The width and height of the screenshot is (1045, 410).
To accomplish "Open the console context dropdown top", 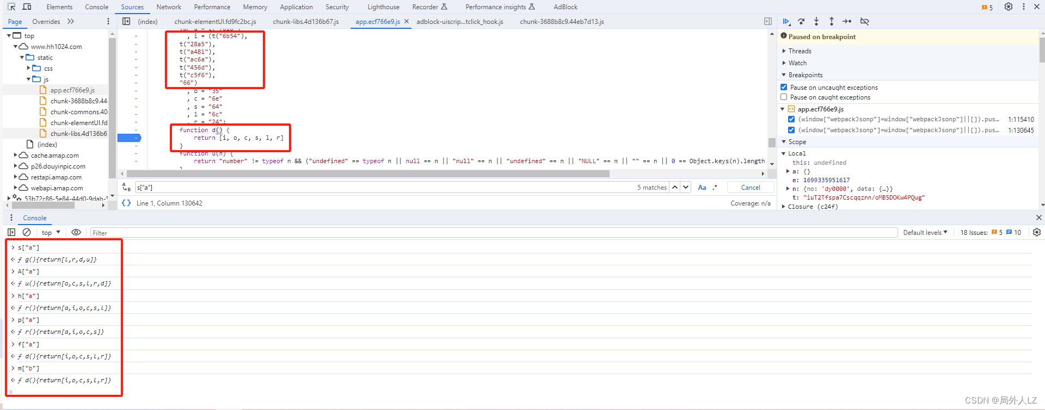I will [51, 233].
